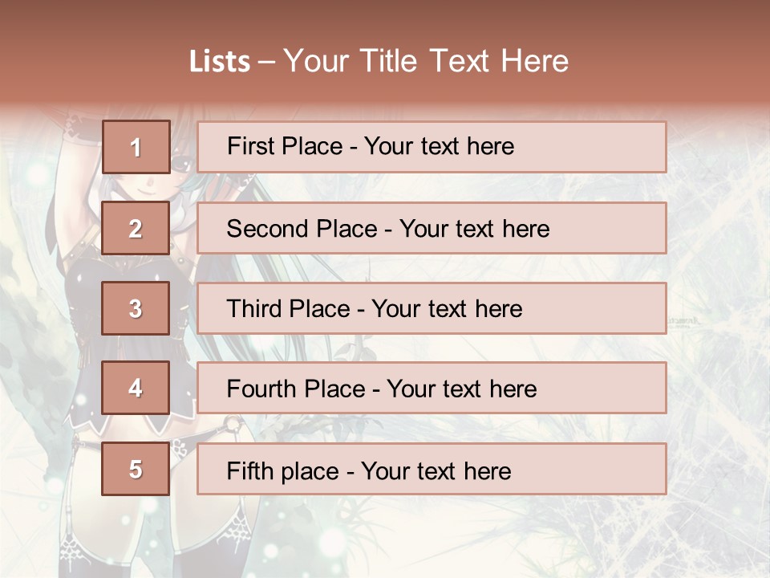The image size is (770, 578).
Task: Select the First Place text bar
Action: point(432,147)
